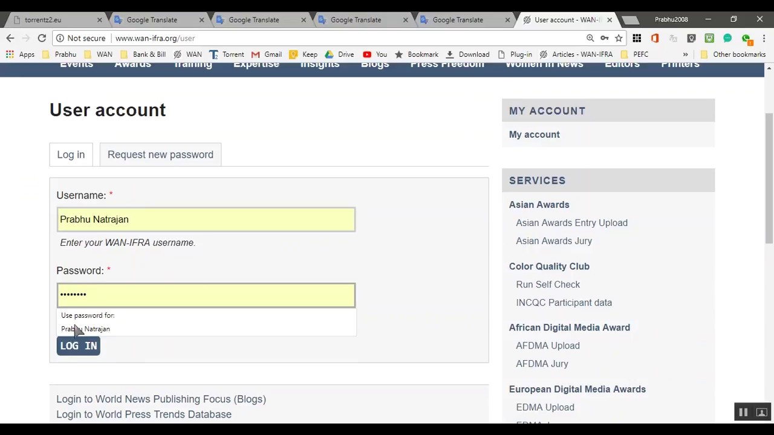Click the Google Translate extension icon
Image resolution: width=774 pixels, height=435 pixels.
(673, 38)
